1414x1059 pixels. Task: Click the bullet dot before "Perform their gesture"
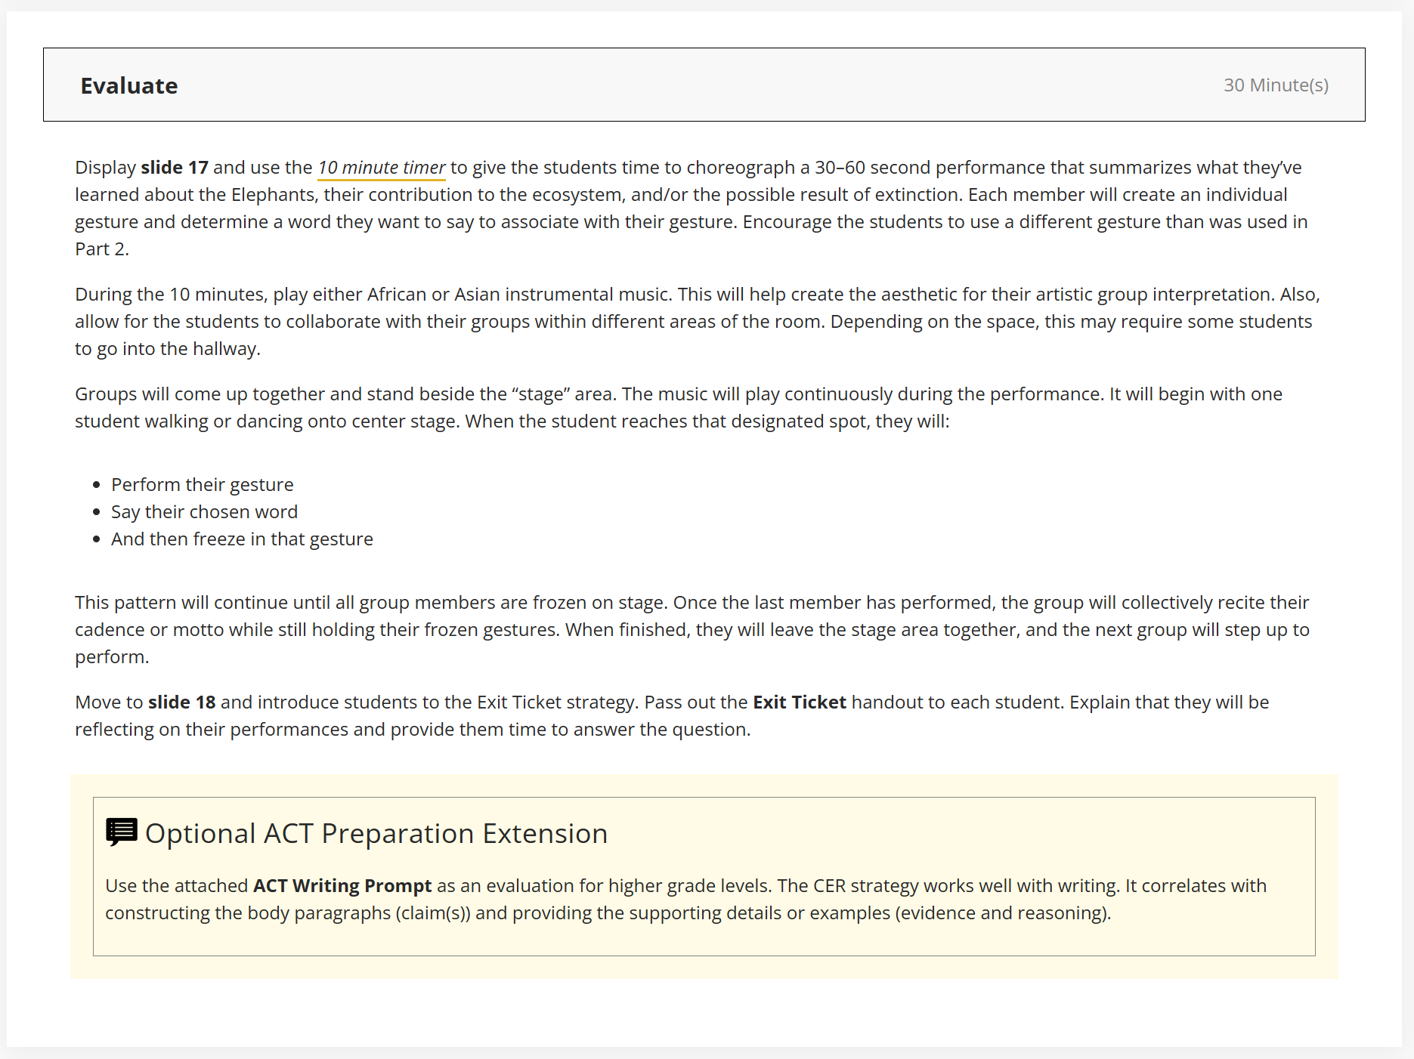[x=96, y=485]
